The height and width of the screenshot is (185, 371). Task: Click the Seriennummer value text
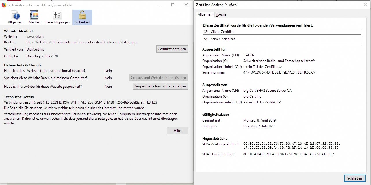[279, 72]
